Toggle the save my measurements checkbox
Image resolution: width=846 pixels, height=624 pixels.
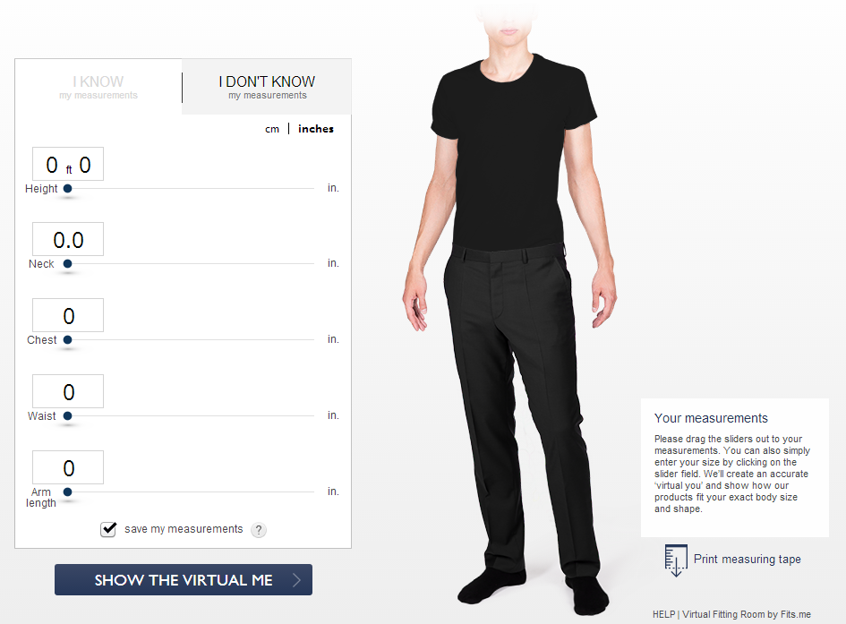pos(108,529)
